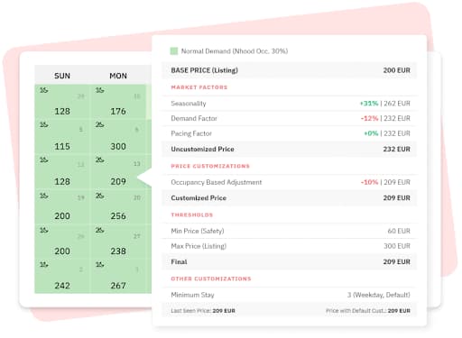Select the Monday price 256
Viewport: 462px width, 338px height.
click(118, 216)
